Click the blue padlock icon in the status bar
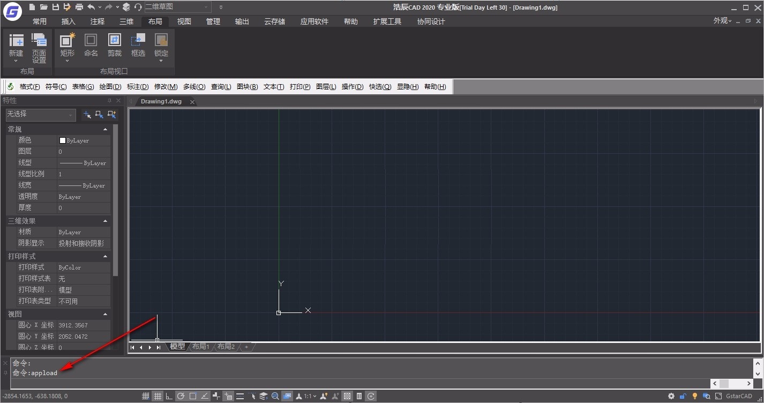 pyautogui.click(x=683, y=397)
